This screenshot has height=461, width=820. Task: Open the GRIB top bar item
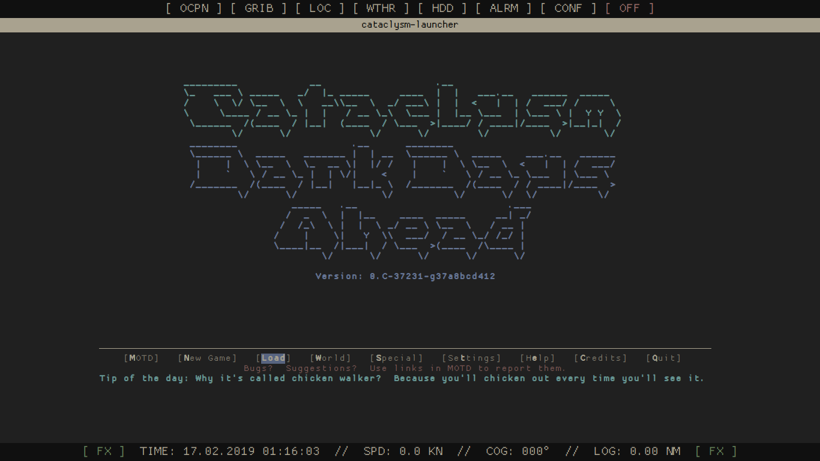coord(259,8)
